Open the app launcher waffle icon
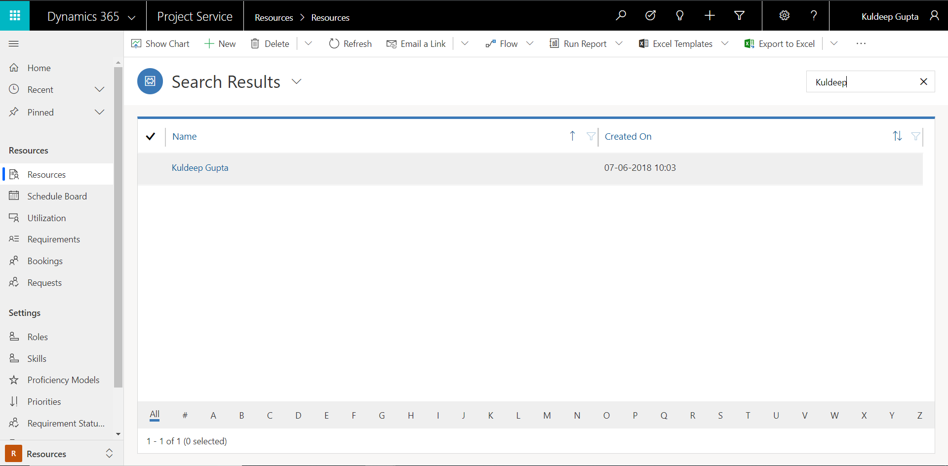Screen dimensions: 948x466 coord(15,16)
